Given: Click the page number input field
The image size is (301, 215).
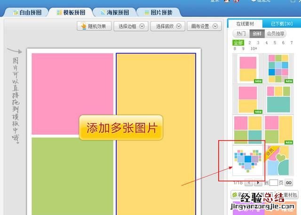Looking at the screenshot, I should (x=274, y=183).
